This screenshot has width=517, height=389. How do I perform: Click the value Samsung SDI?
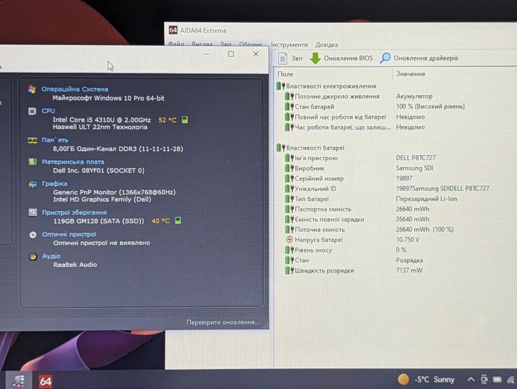414,168
